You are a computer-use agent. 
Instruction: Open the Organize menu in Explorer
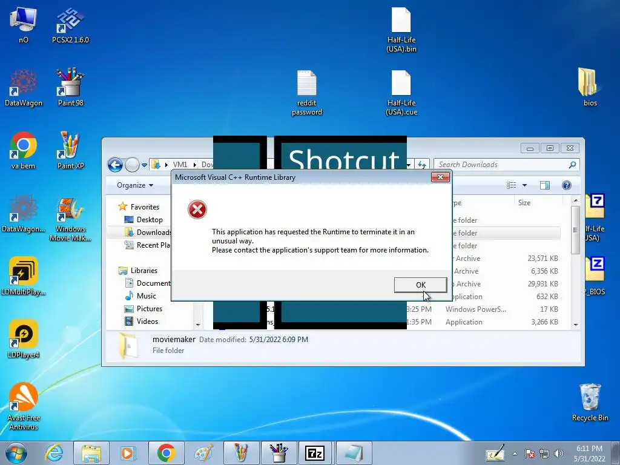[135, 185]
